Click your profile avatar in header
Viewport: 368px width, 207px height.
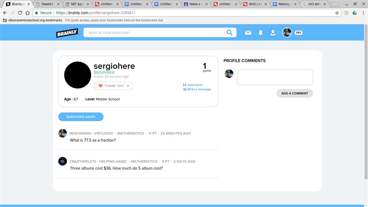pos(287,32)
